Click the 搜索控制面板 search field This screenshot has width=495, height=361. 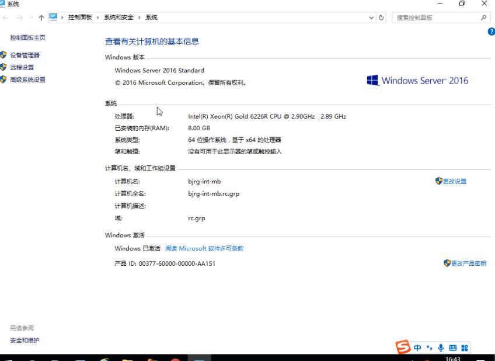point(438,17)
